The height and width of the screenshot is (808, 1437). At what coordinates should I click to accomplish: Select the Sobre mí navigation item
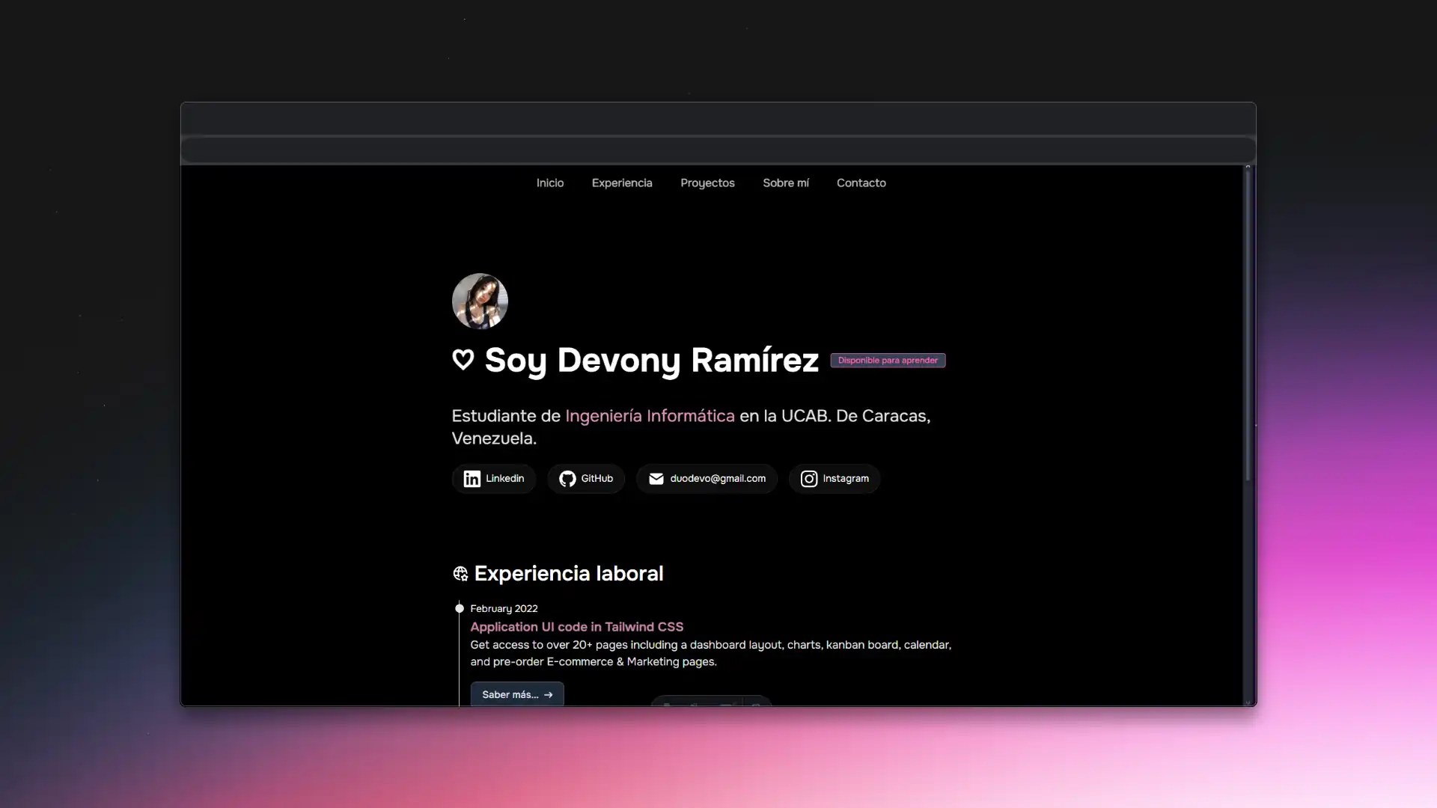786,183
